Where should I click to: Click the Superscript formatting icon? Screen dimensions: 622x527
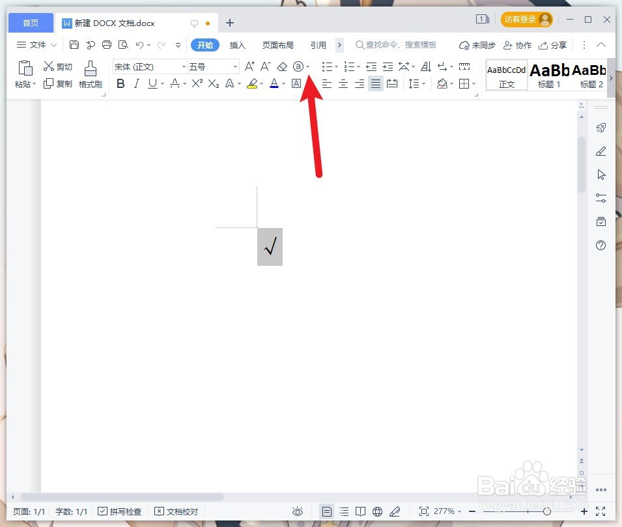click(195, 83)
